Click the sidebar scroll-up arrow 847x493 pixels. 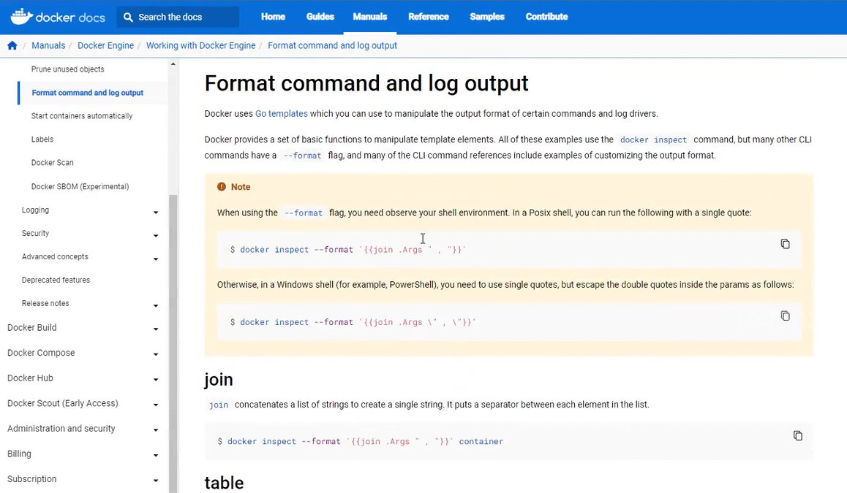coord(173,64)
